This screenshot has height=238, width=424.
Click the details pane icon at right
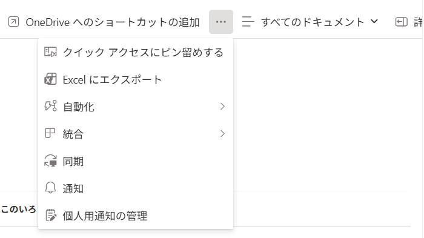(x=401, y=22)
